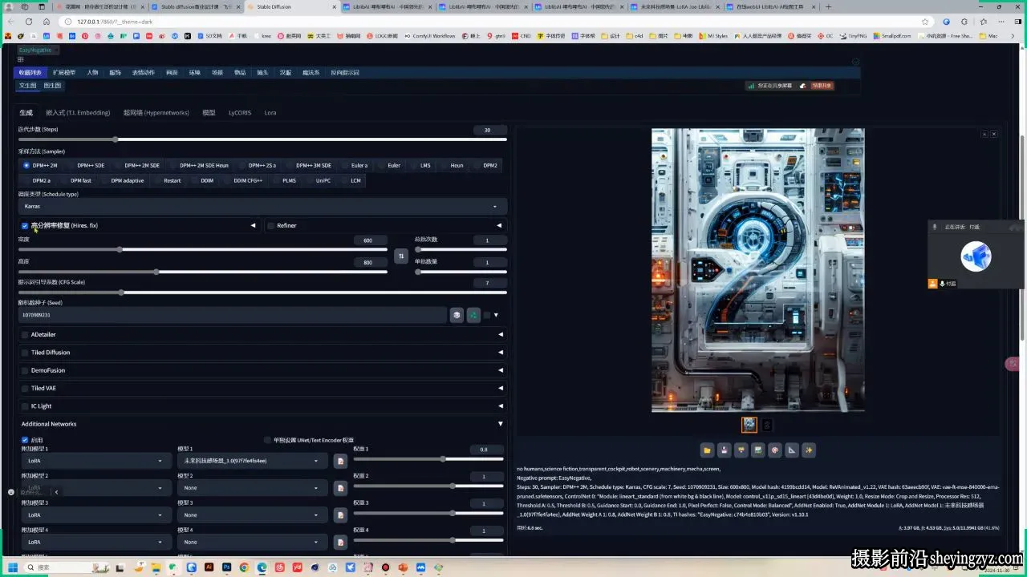This screenshot has height=577, width=1027.
Task: Click the 扩展模型 category button
Action: [x=64, y=72]
